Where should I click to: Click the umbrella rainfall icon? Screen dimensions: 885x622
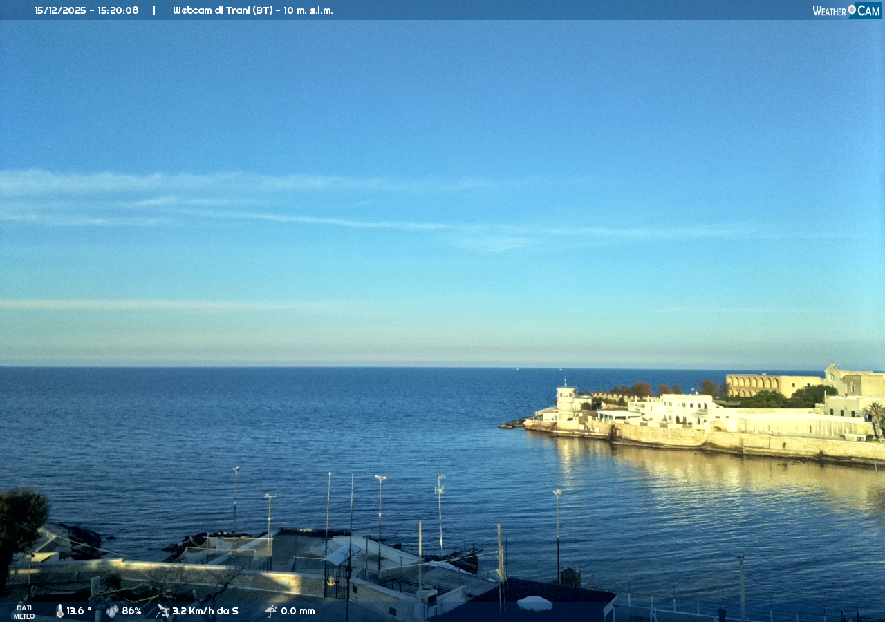point(270,611)
